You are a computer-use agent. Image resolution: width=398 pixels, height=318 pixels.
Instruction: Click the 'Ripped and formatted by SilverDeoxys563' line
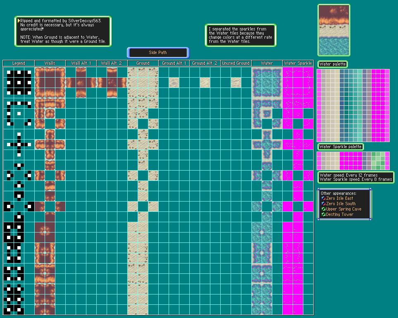[61, 21]
